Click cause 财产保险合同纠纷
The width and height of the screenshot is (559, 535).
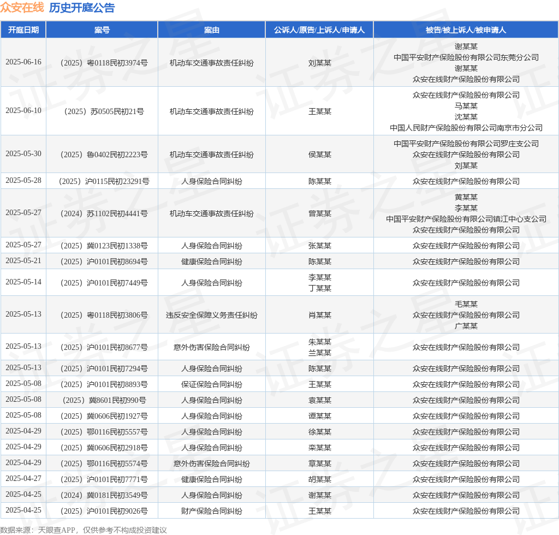(211, 511)
